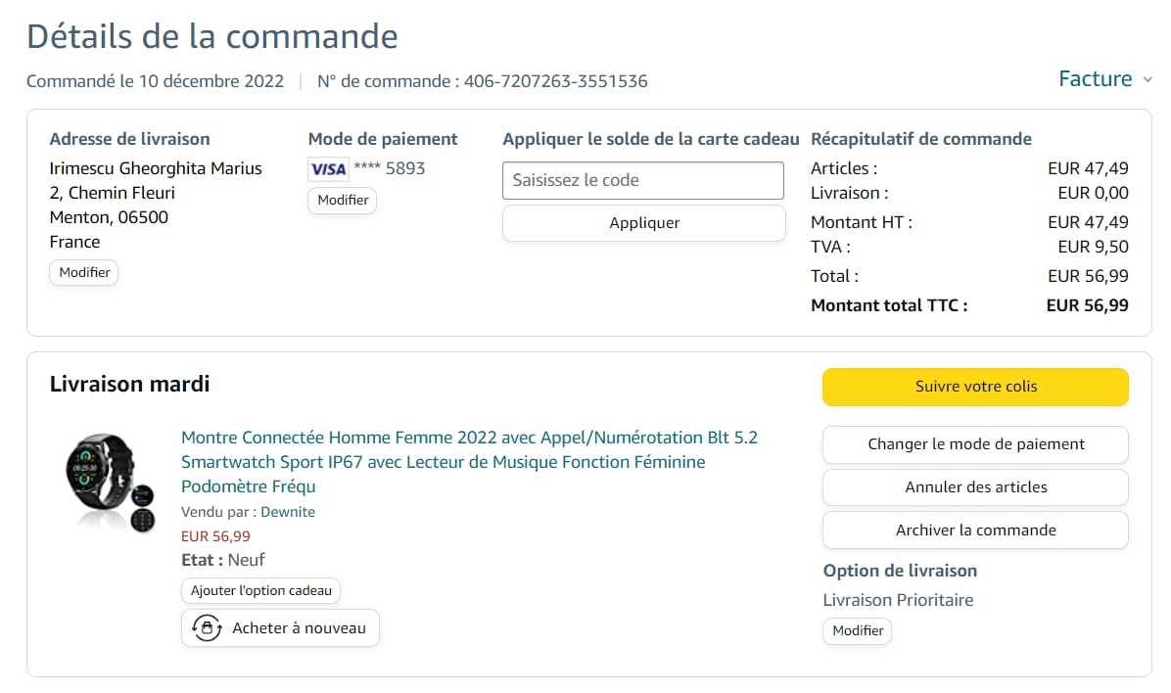Click Archiver la commande
Image resolution: width=1171 pixels, height=693 pixels.
click(975, 531)
